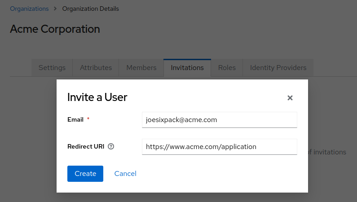357x202 pixels.
Task: Click the Acme Corporation page heading
Action: click(55, 29)
